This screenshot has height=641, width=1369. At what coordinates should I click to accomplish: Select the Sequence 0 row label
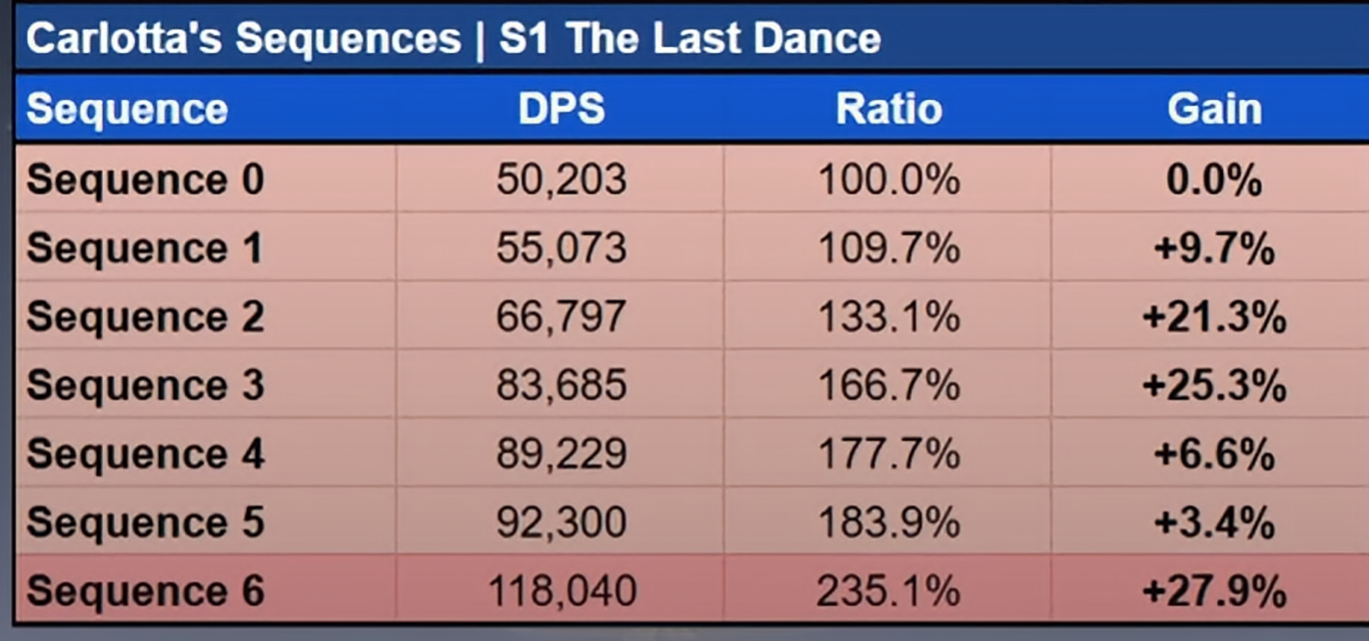click(145, 179)
